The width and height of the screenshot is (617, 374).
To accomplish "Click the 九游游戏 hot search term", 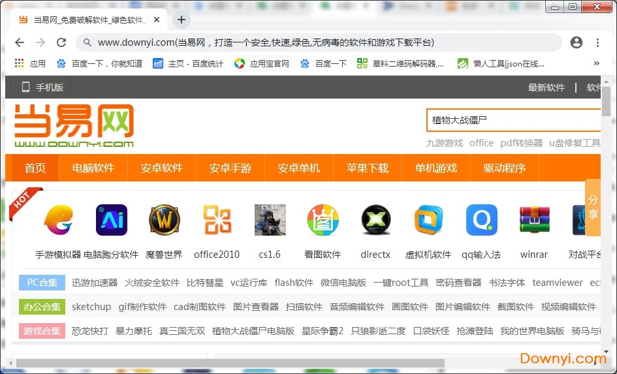I will tap(445, 143).
